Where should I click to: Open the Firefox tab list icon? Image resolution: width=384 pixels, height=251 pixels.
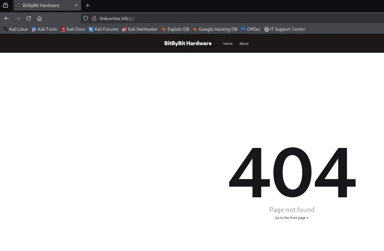5,5
